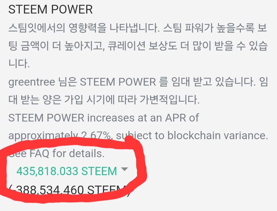
Task: Open the green 435,818.033 STEEM balance menu
Action: click(67, 171)
